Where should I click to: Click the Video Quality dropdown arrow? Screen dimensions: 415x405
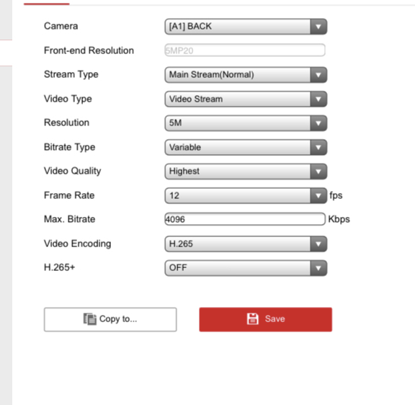[x=318, y=172]
